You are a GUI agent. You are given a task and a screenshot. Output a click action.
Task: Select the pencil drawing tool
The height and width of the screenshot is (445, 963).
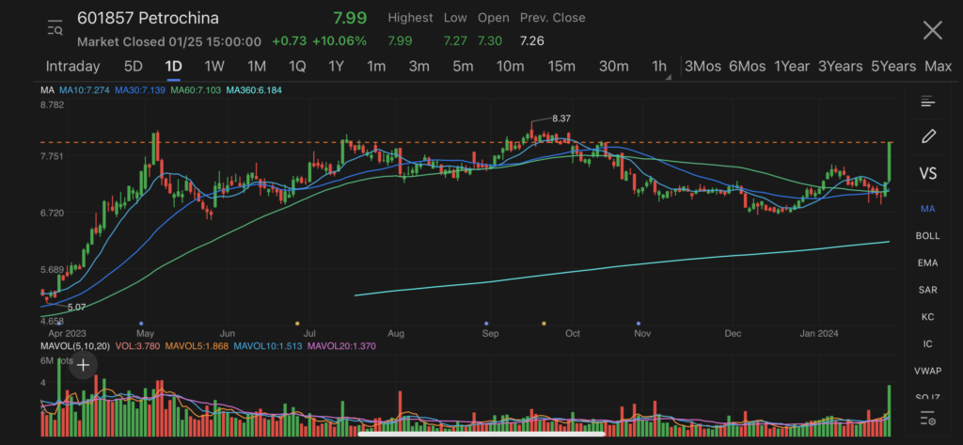(x=928, y=136)
